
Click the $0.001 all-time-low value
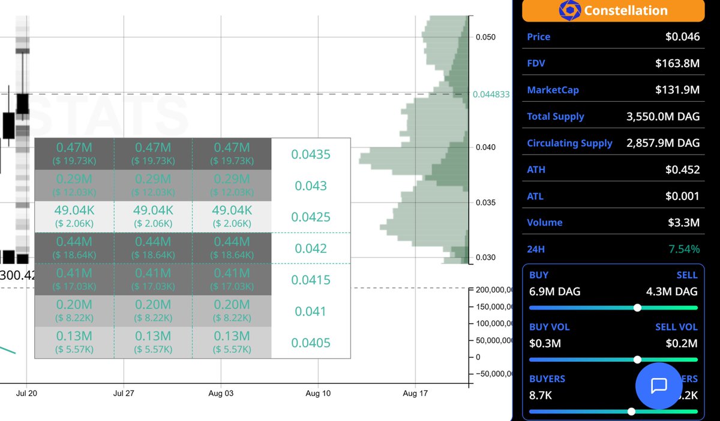click(682, 196)
